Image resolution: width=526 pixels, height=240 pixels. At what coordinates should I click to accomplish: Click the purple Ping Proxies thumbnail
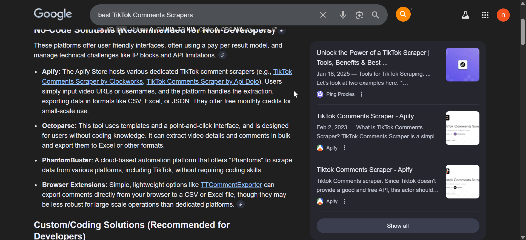pos(462,65)
